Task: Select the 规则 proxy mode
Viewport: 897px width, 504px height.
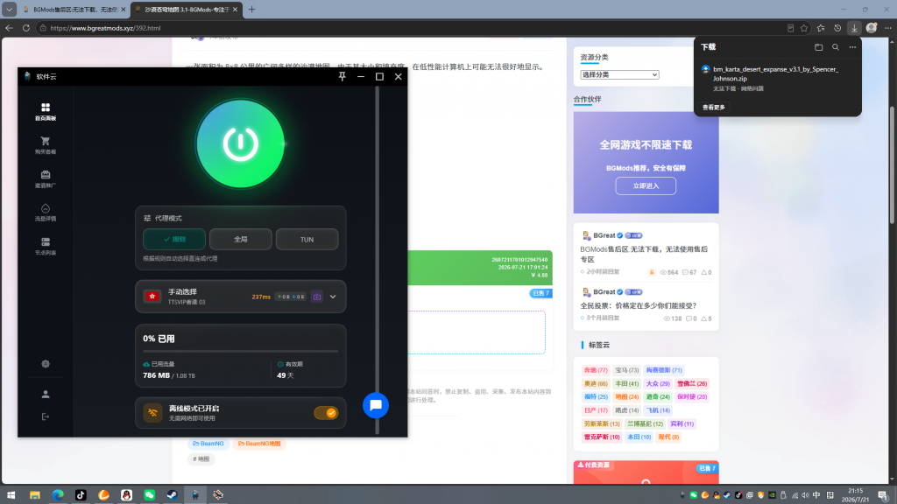Action: pyautogui.click(x=174, y=240)
